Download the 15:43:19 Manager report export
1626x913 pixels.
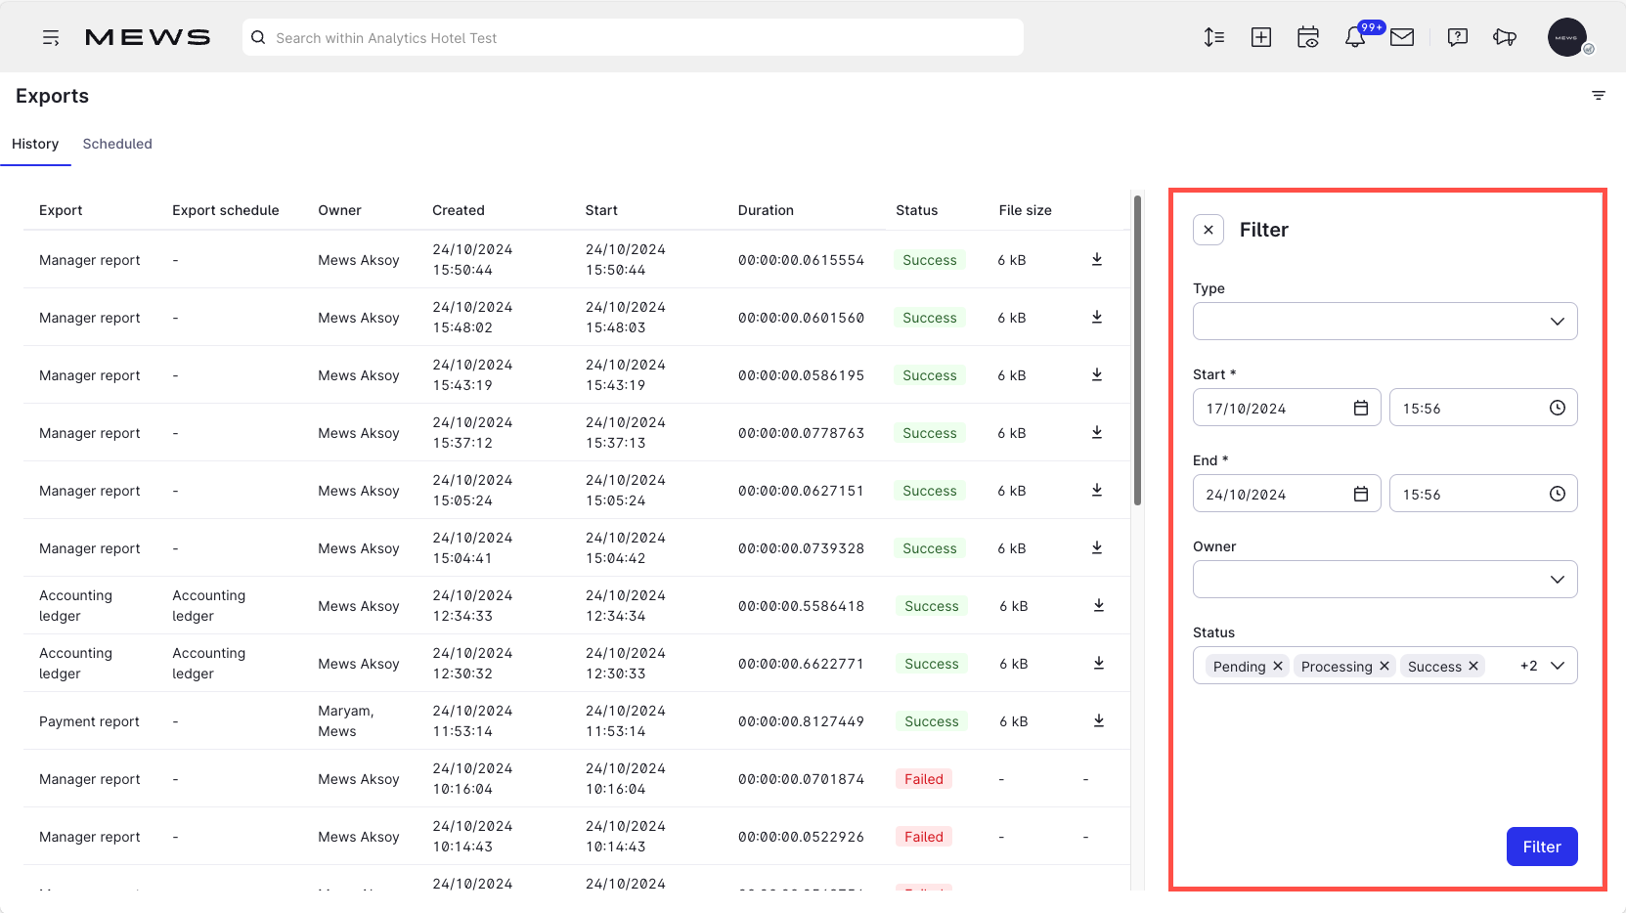1097,374
